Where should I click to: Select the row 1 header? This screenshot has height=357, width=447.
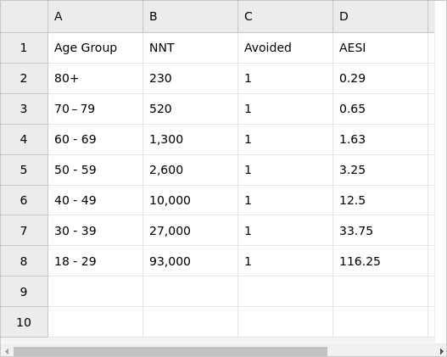tap(24, 47)
